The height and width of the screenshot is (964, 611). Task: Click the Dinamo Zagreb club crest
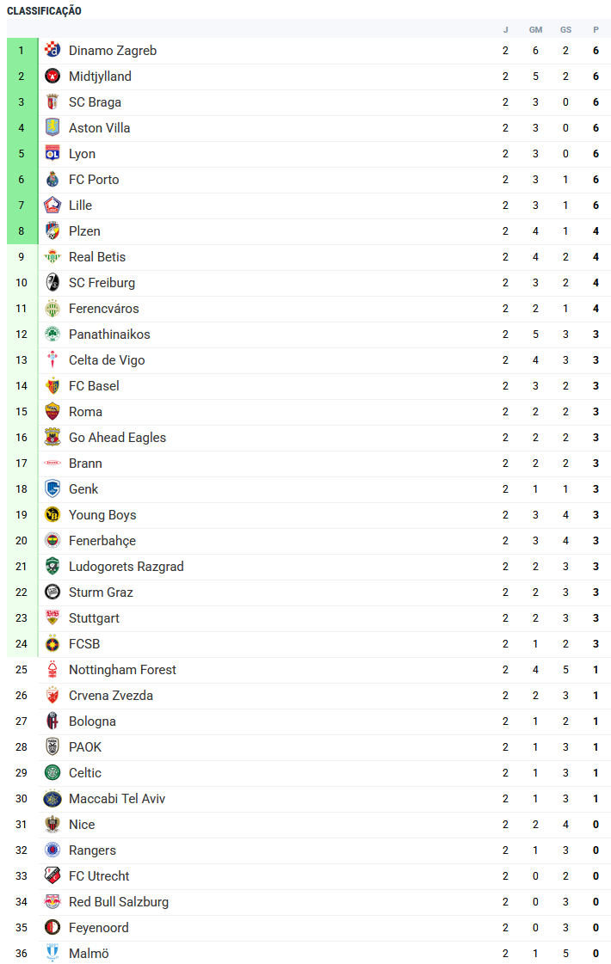click(52, 51)
